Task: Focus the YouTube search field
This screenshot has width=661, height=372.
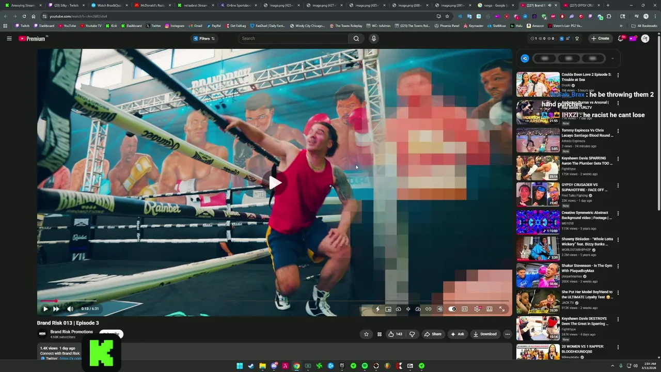Action: tap(293, 38)
